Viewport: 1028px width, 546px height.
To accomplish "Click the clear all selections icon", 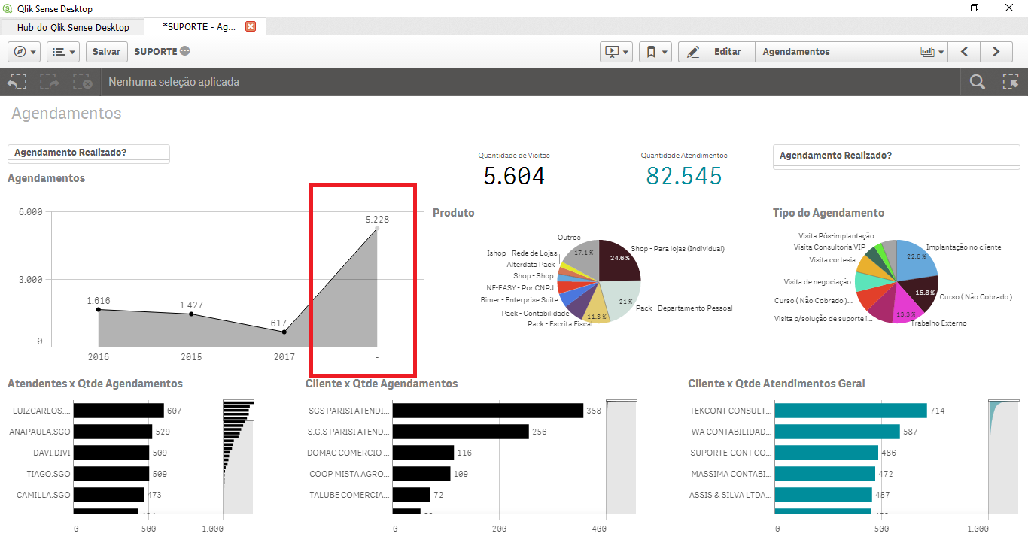I will coord(83,82).
